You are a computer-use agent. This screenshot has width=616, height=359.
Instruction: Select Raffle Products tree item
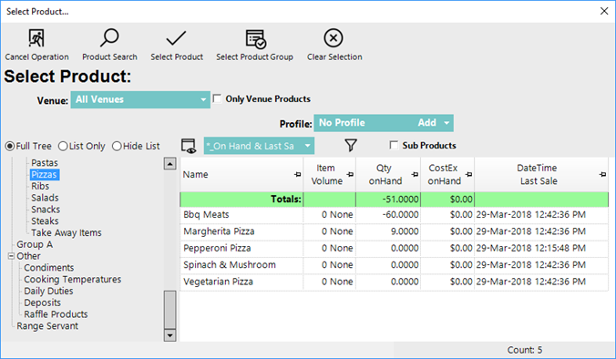tap(56, 314)
